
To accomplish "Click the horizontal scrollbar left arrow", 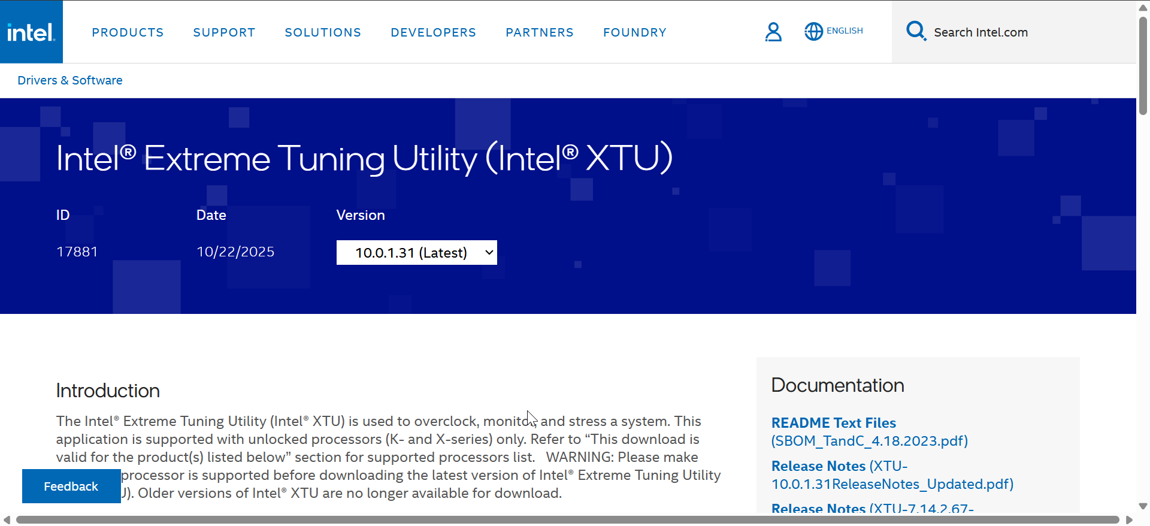I will pyautogui.click(x=7, y=519).
